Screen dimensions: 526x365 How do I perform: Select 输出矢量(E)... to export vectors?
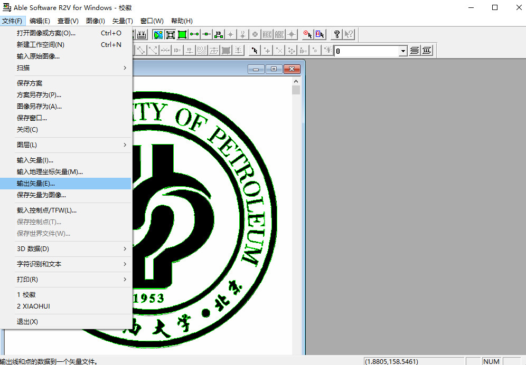(x=66, y=184)
